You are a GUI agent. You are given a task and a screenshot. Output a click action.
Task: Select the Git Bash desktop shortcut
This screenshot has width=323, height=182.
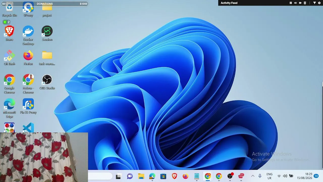9,58
